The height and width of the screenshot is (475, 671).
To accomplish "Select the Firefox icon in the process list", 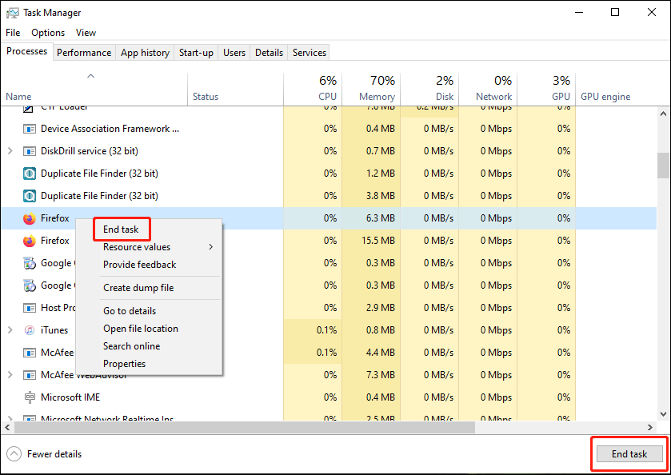I will coord(30,218).
